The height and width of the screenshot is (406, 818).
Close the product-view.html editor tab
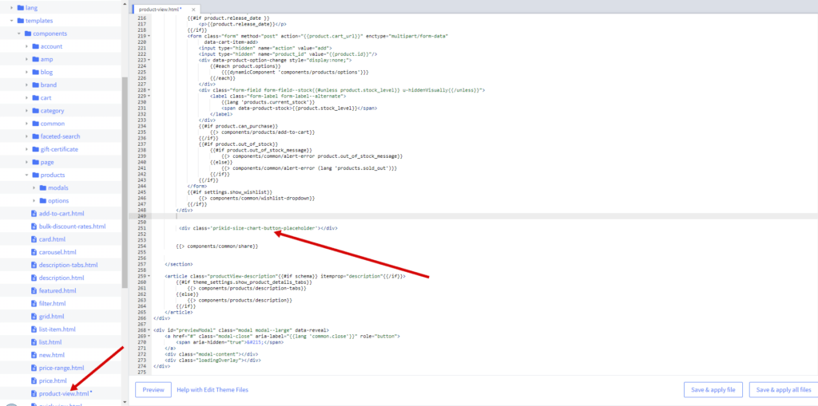click(x=193, y=10)
